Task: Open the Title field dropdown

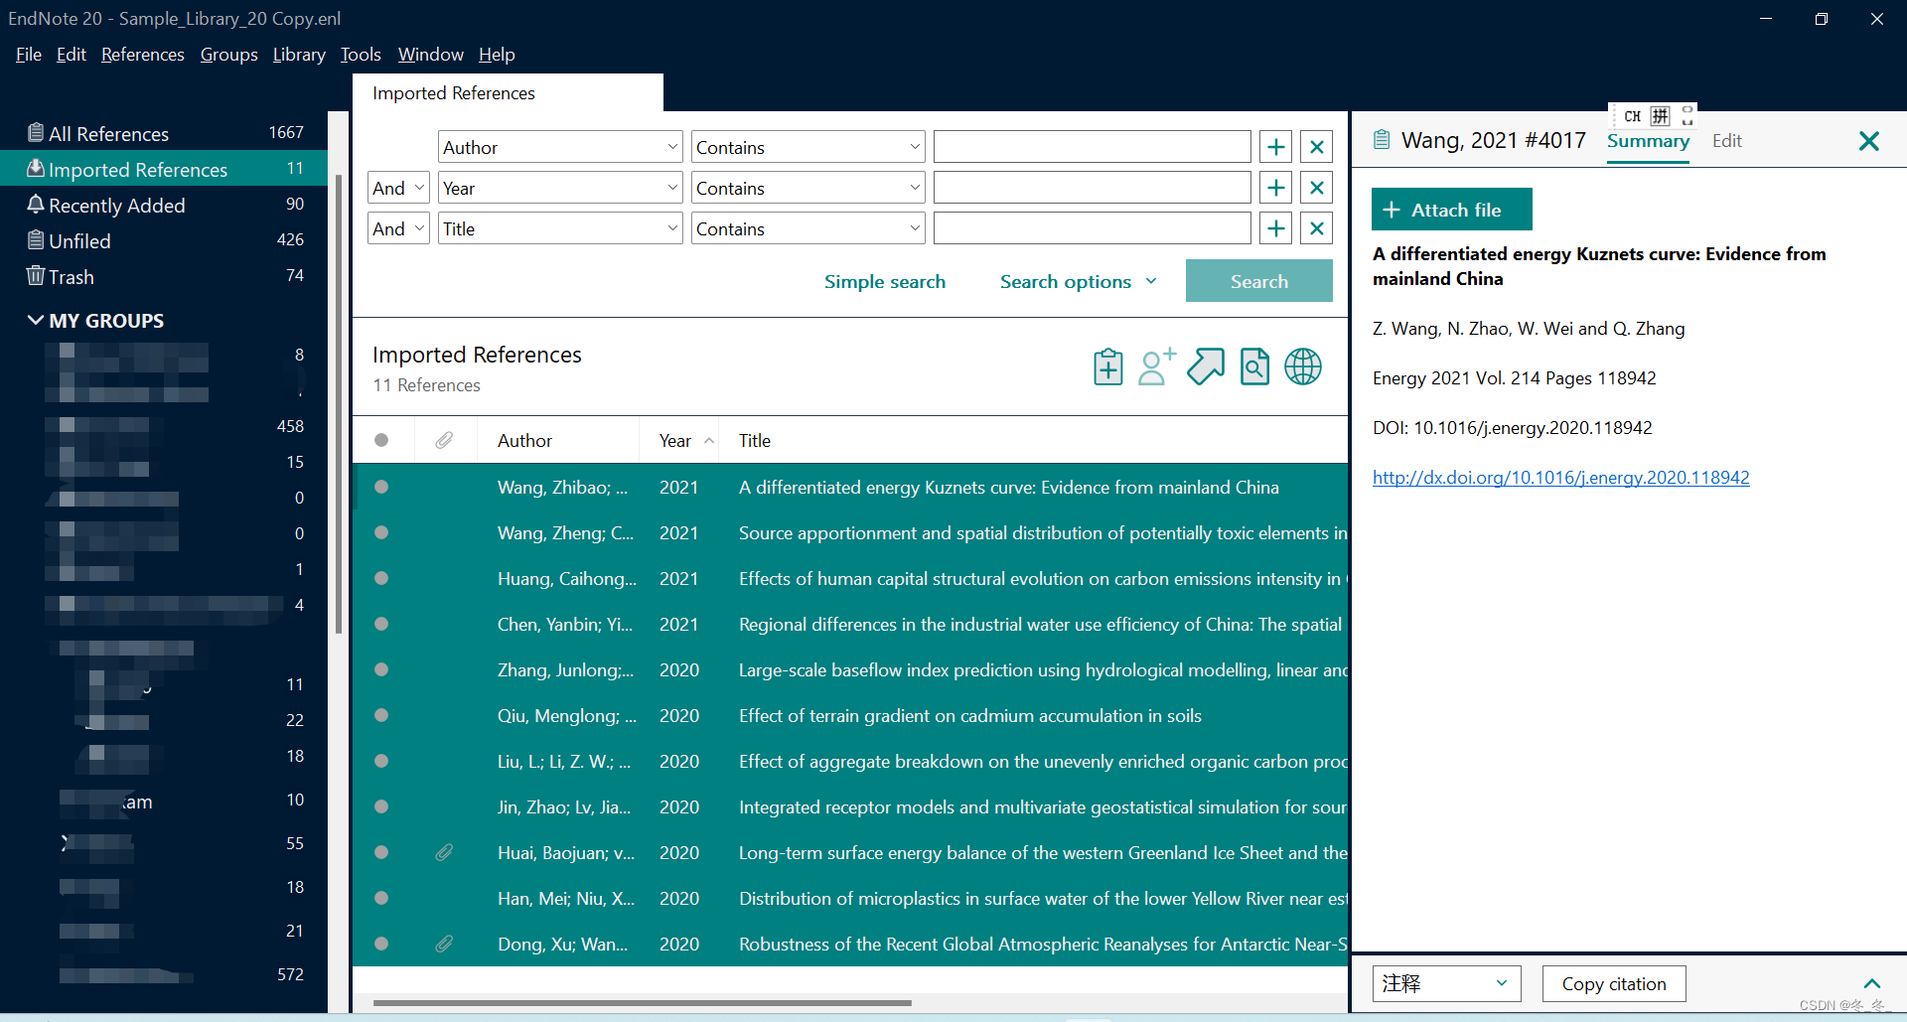Action: pyautogui.click(x=560, y=228)
